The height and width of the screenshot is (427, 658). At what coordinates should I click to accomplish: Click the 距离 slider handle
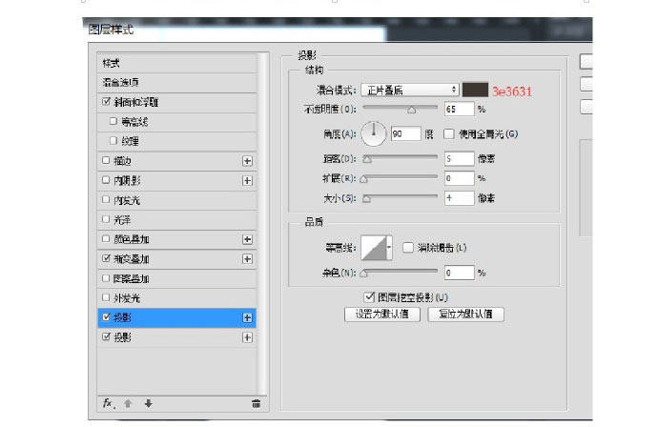point(367,159)
